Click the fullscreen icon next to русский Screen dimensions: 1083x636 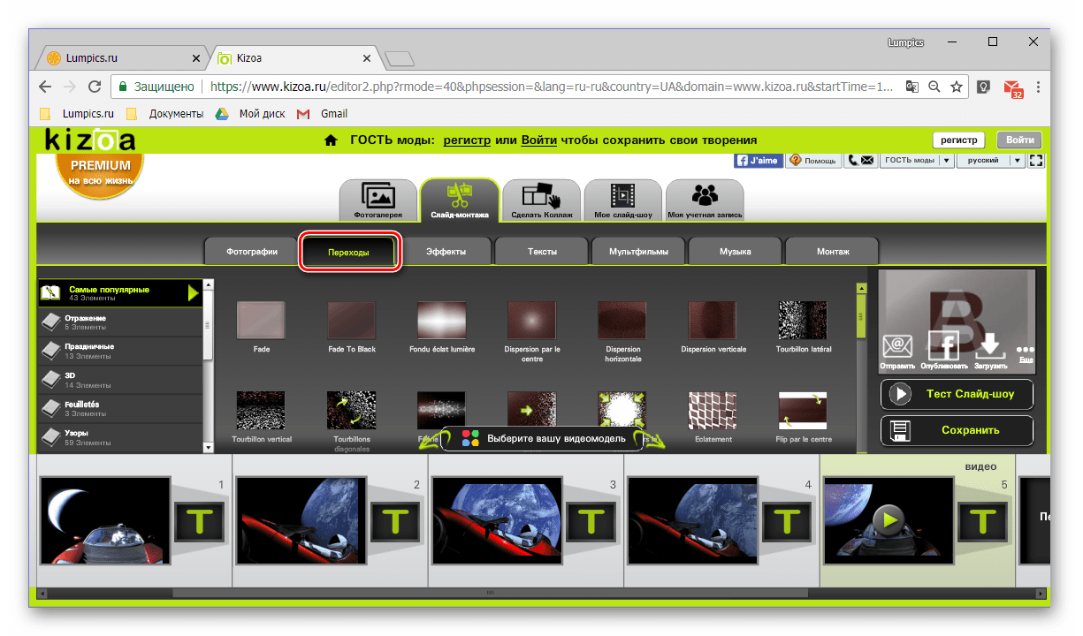[1037, 161]
